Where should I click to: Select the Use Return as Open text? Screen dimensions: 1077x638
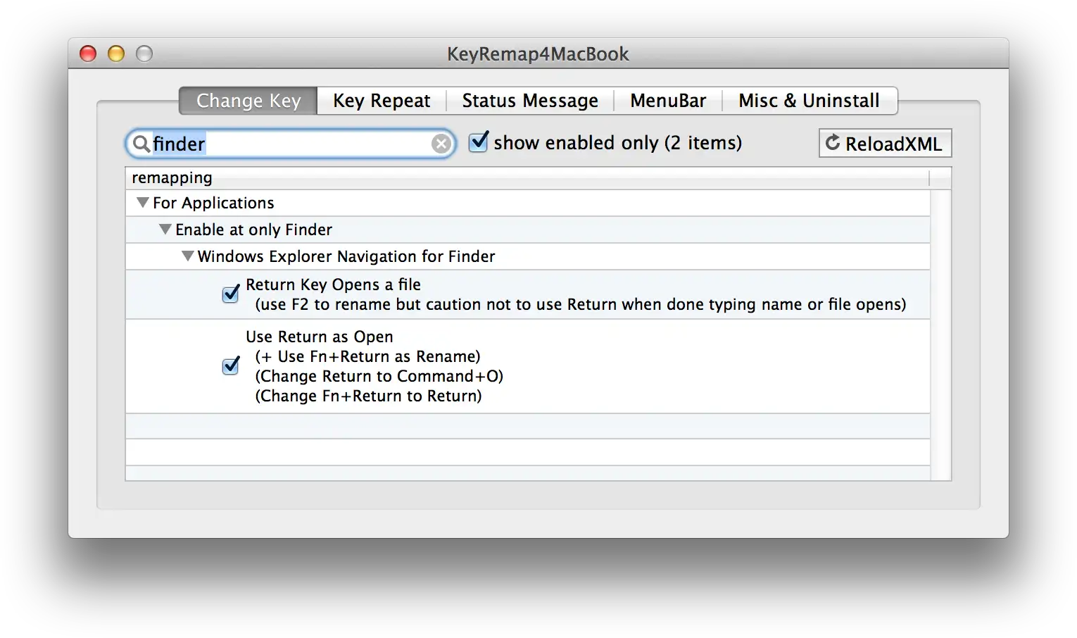point(320,337)
